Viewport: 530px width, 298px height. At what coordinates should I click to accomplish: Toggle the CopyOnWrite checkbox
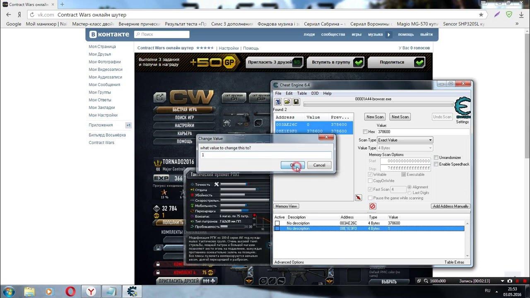pyautogui.click(x=370, y=181)
